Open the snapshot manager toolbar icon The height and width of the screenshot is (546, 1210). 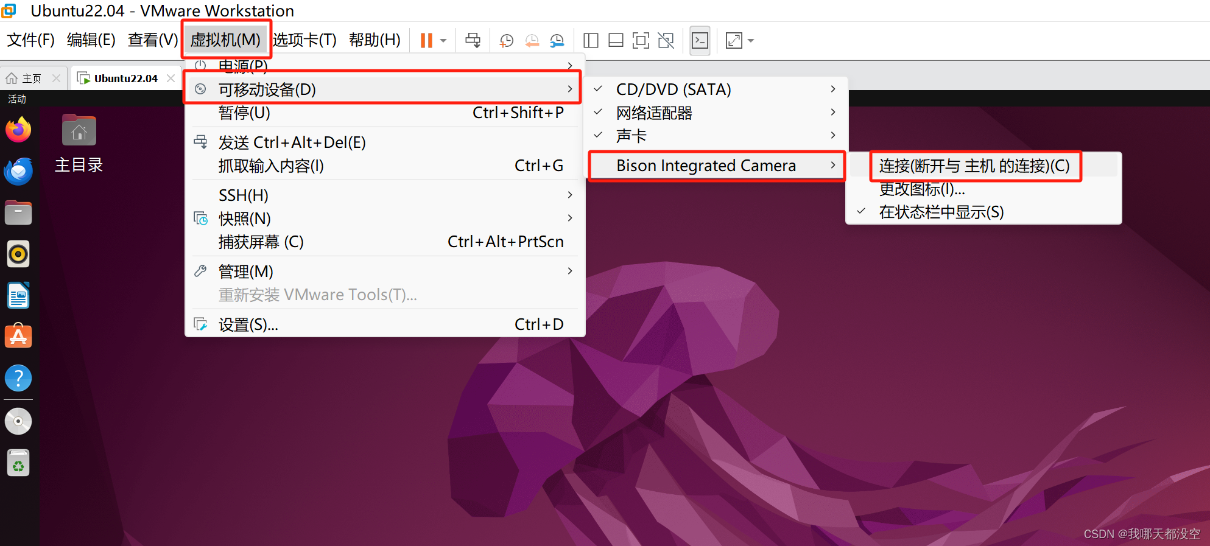point(557,41)
